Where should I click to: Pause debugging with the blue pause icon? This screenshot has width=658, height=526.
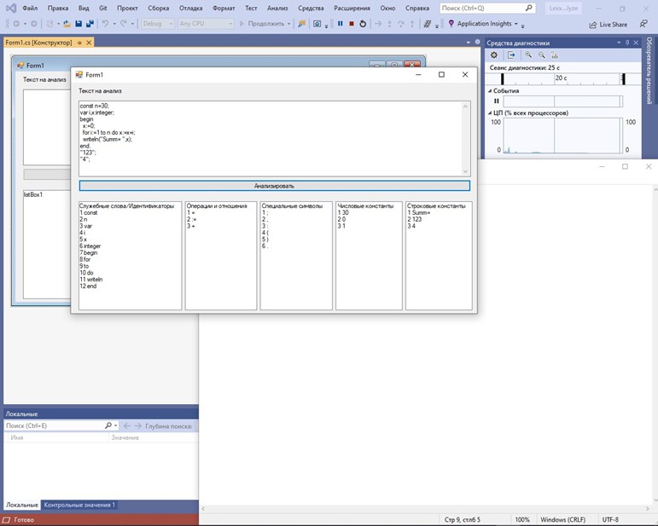pyautogui.click(x=340, y=24)
